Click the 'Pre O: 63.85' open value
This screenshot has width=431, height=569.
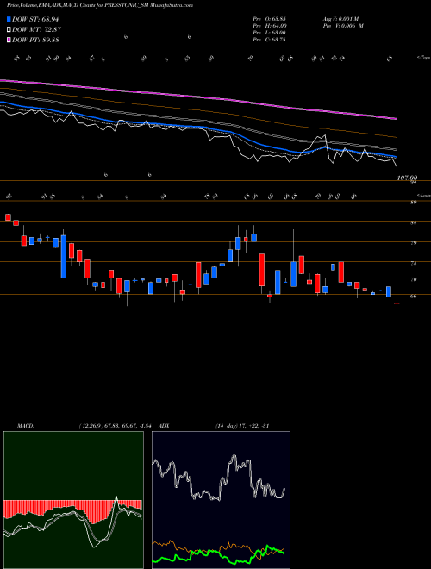pos(270,19)
